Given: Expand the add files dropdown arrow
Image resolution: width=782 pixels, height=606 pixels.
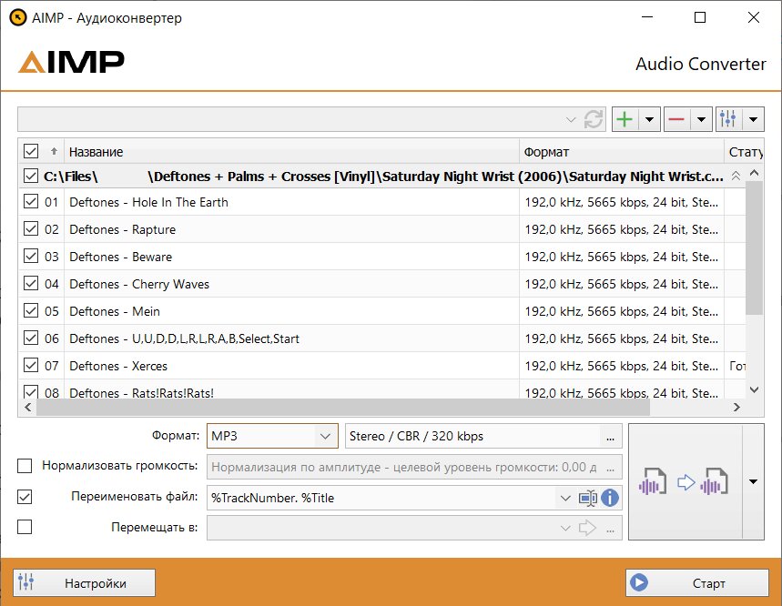Looking at the screenshot, I should pyautogui.click(x=649, y=119).
